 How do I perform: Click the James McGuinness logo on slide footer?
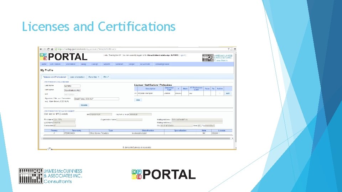(x=51, y=176)
